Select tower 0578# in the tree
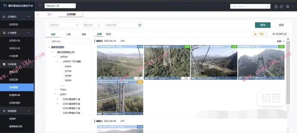The width and height of the screenshot is (297, 133). [68, 71]
